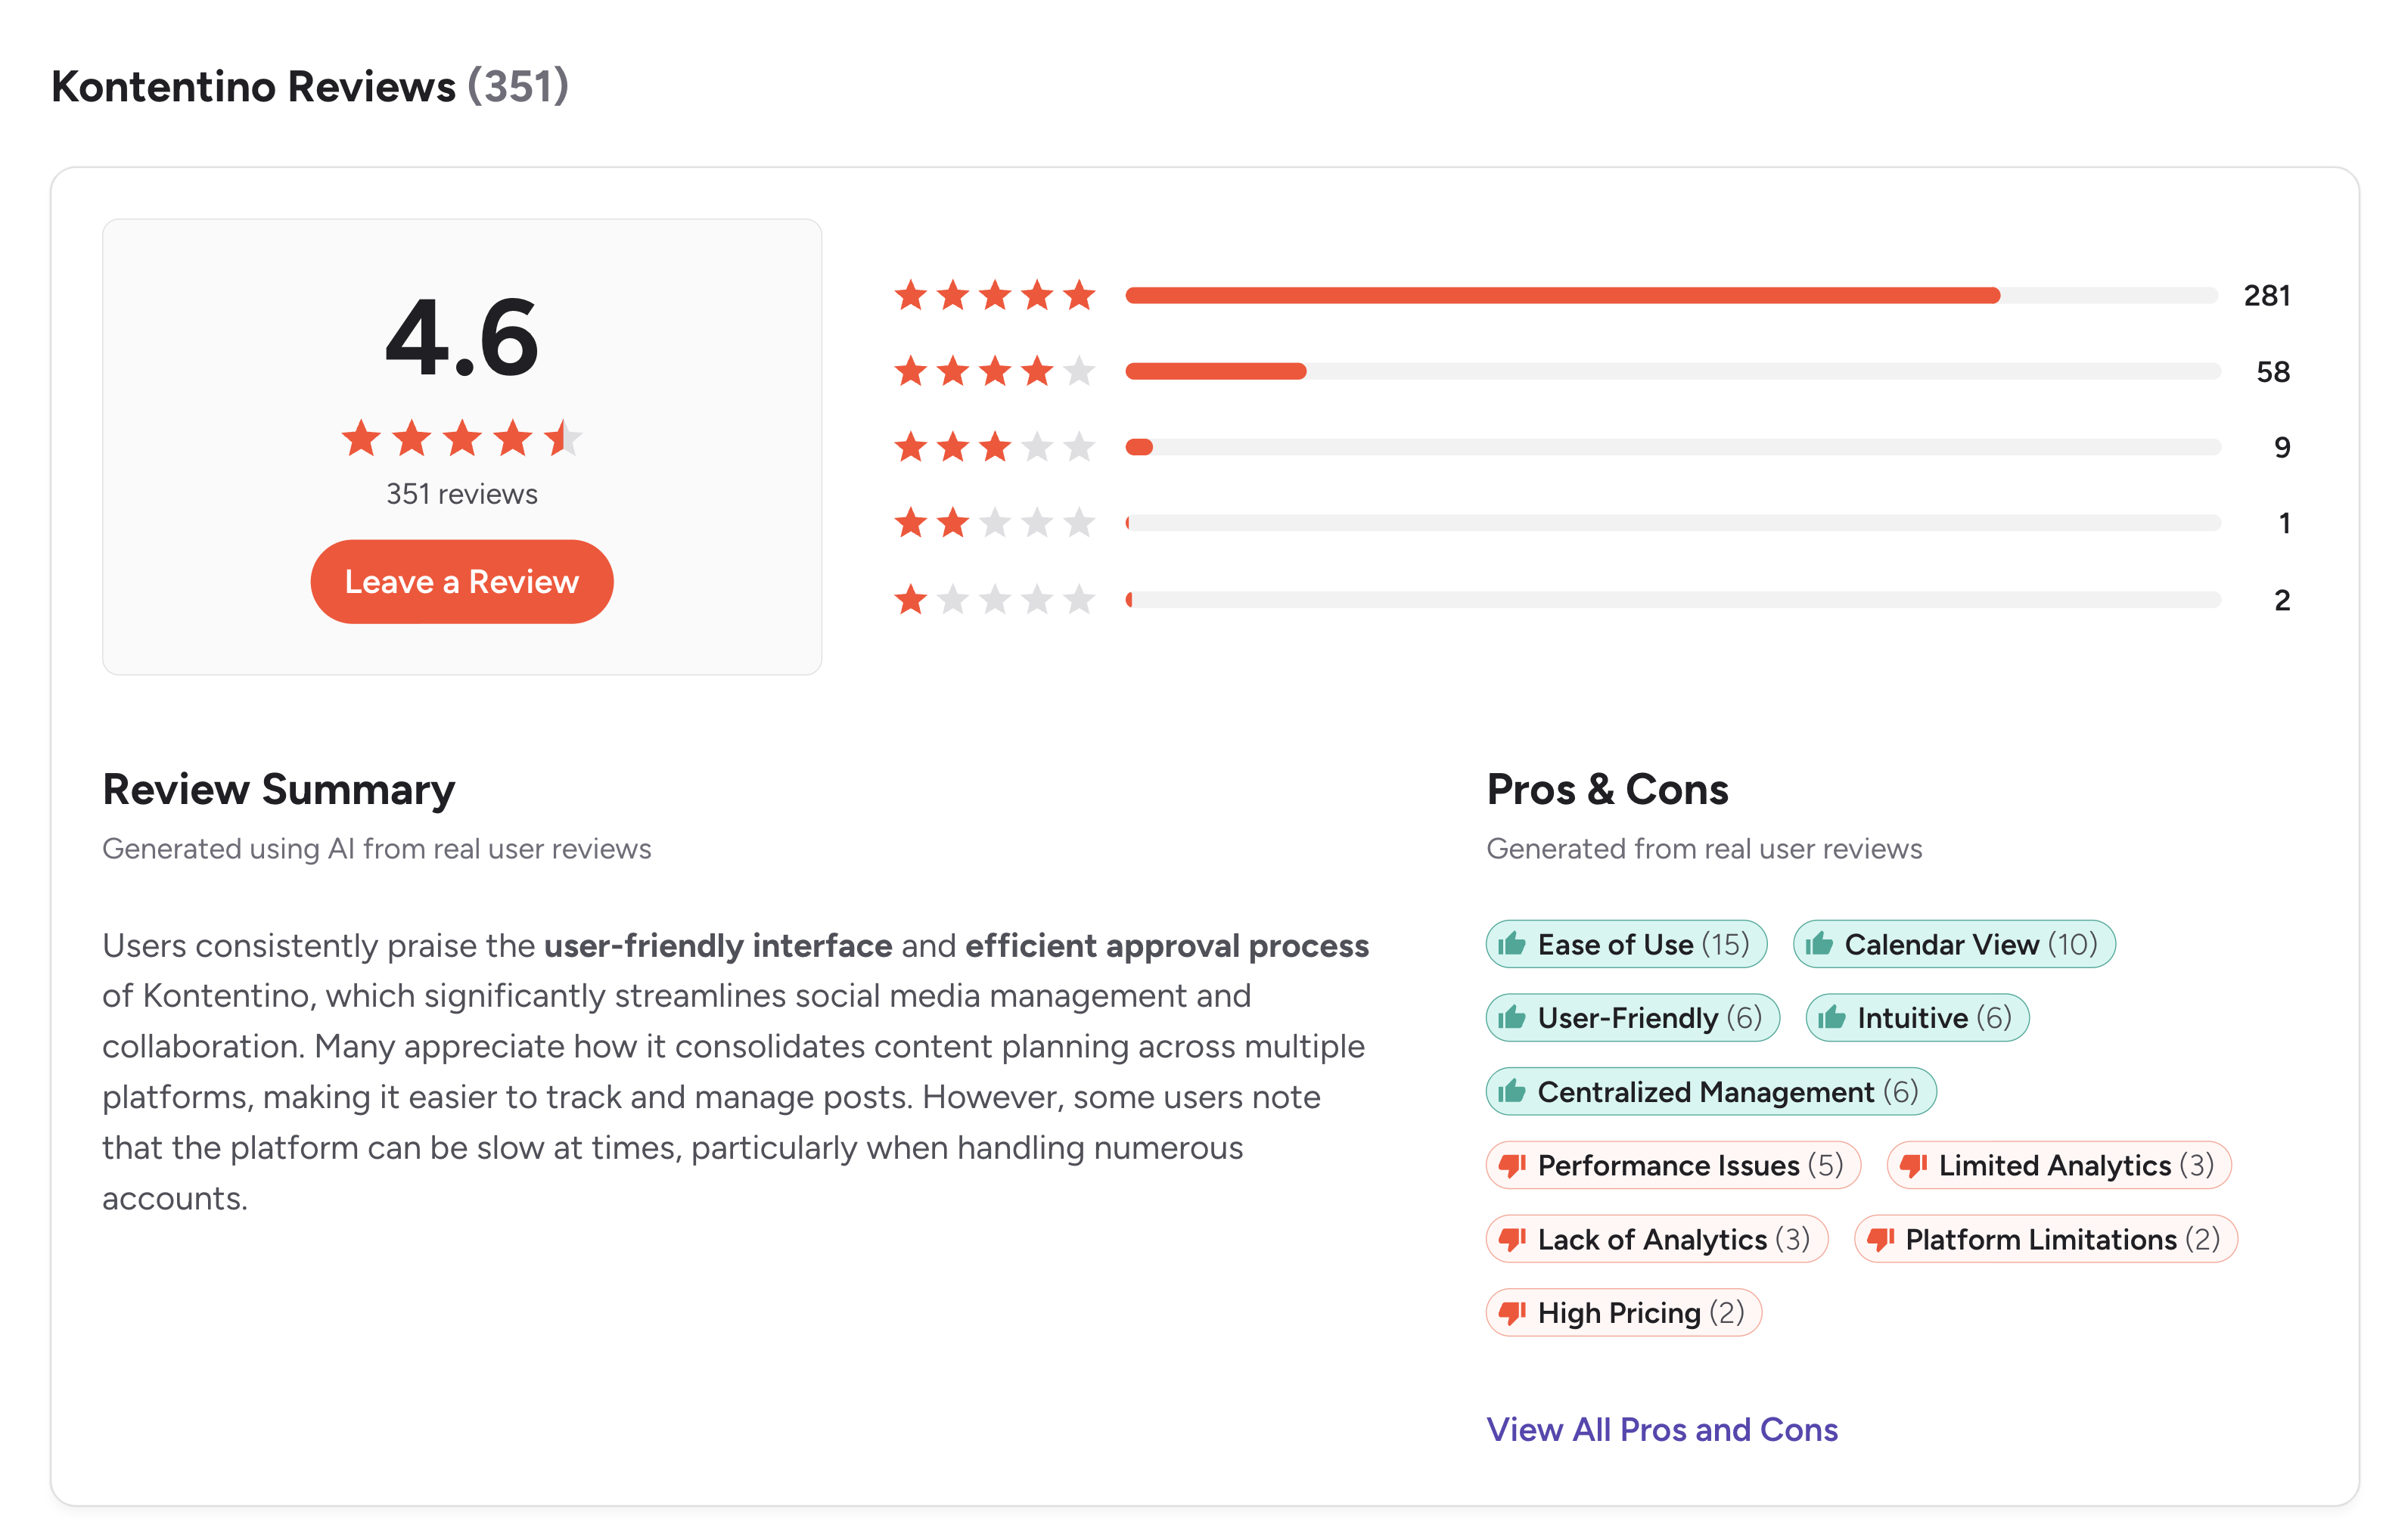This screenshot has height=1540, width=2386.
Task: Click the five-star progress bar
Action: (1672, 295)
